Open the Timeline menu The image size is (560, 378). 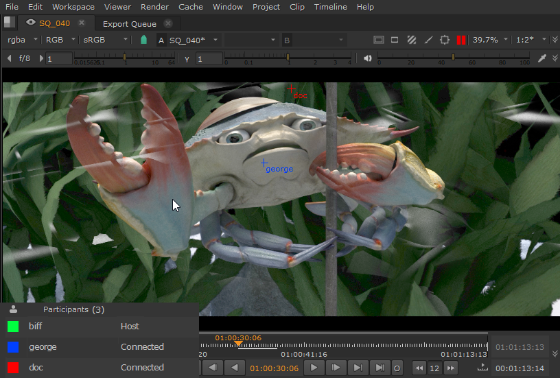pos(330,7)
